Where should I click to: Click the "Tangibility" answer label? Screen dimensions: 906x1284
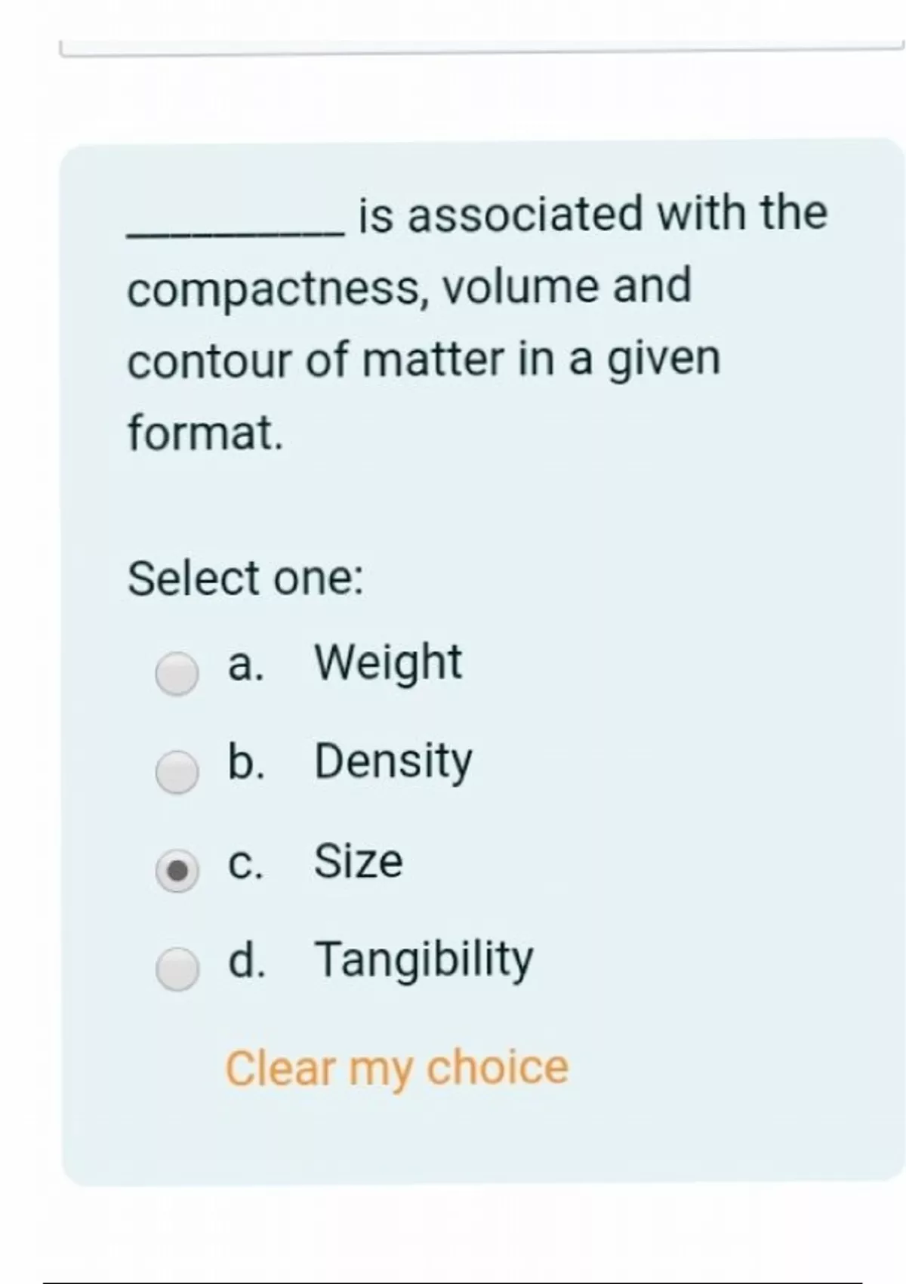pos(424,960)
